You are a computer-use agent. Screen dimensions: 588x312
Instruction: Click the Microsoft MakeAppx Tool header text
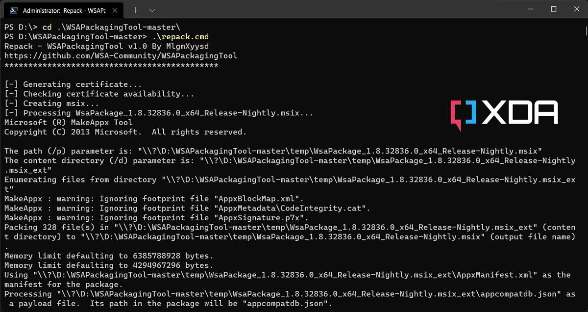(x=69, y=122)
